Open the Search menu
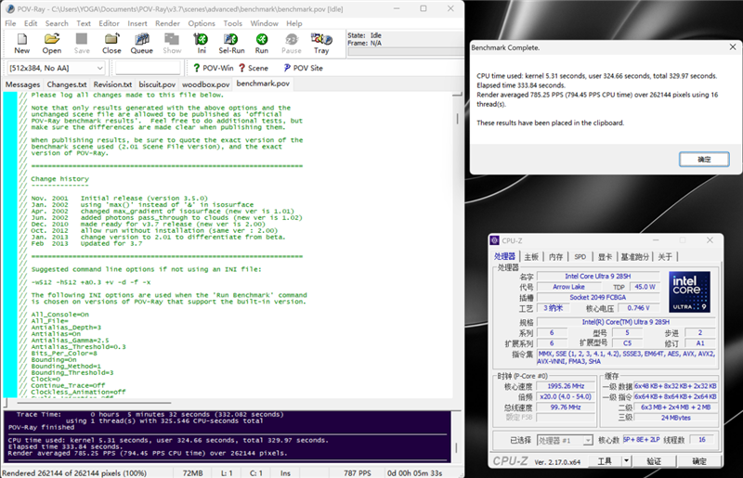The image size is (743, 478). click(x=57, y=23)
